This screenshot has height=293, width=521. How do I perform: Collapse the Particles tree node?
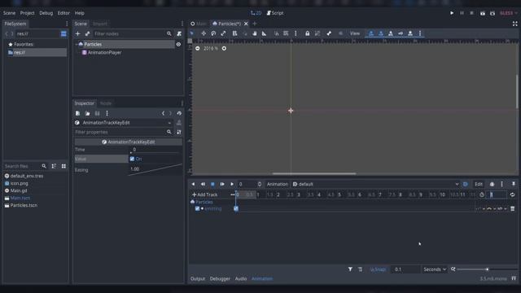click(x=77, y=44)
